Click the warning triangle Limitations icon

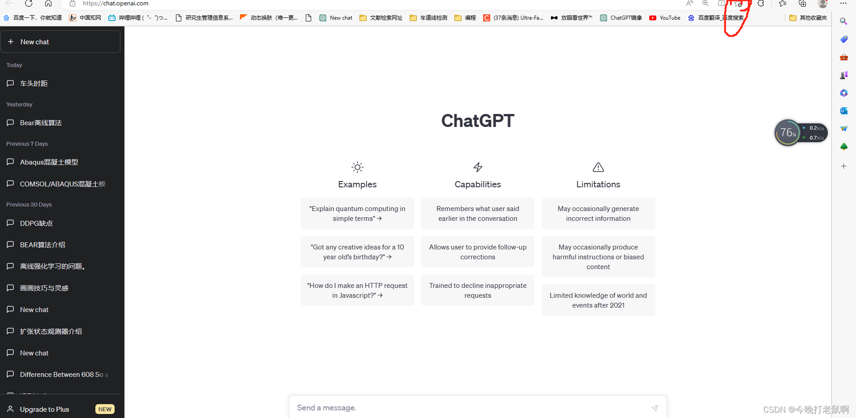(x=598, y=167)
